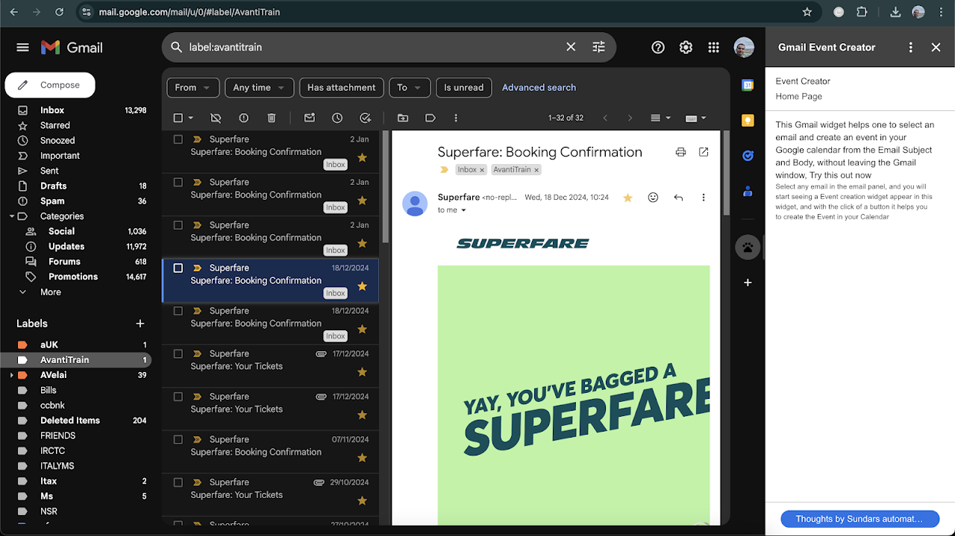
Task: Click the Move to folder icon
Action: tap(403, 118)
